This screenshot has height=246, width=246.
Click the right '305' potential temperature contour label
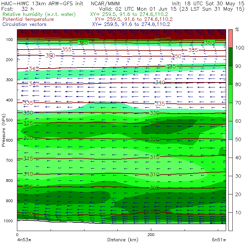coord(155,188)
